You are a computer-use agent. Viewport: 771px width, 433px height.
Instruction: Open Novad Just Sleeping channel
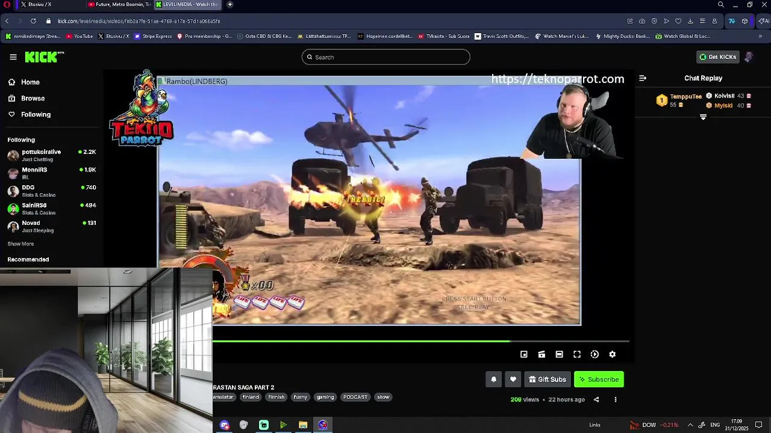pos(52,226)
